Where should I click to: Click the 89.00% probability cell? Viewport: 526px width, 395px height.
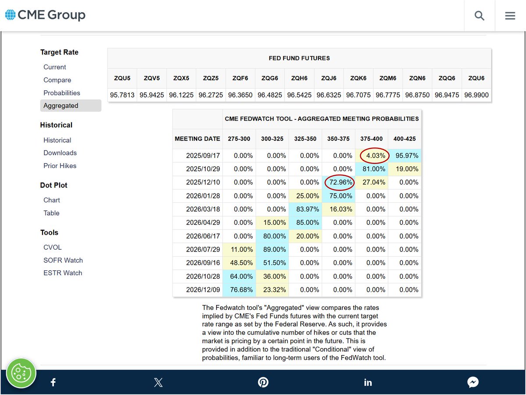pyautogui.click(x=272, y=249)
